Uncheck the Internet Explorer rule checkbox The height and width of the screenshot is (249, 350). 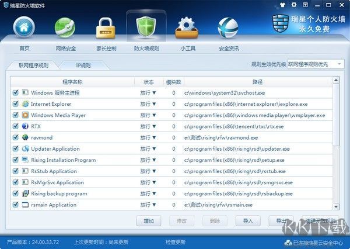pos(15,104)
